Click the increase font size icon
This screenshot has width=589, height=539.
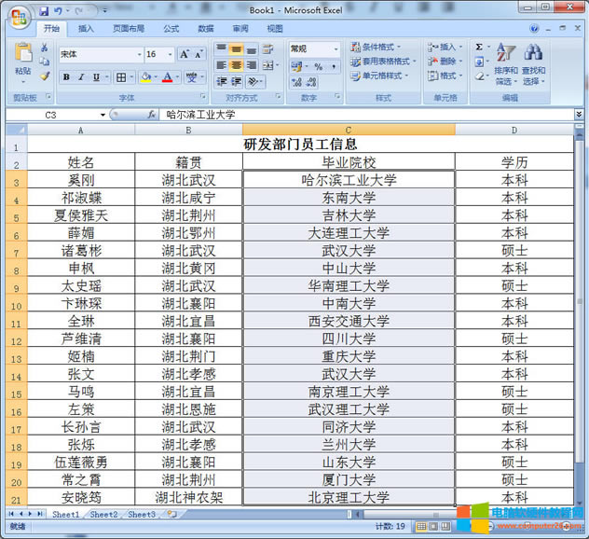pyautogui.click(x=185, y=54)
